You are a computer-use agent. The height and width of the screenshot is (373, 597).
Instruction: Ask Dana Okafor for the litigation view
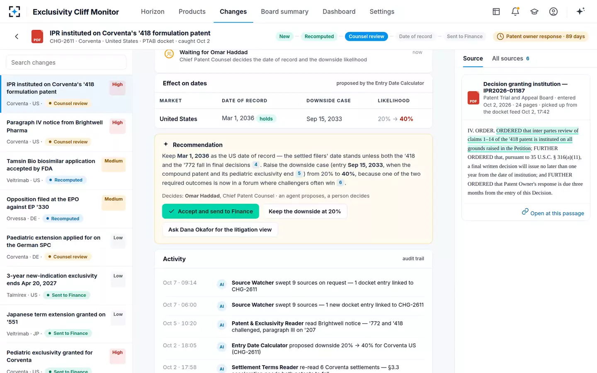(220, 230)
